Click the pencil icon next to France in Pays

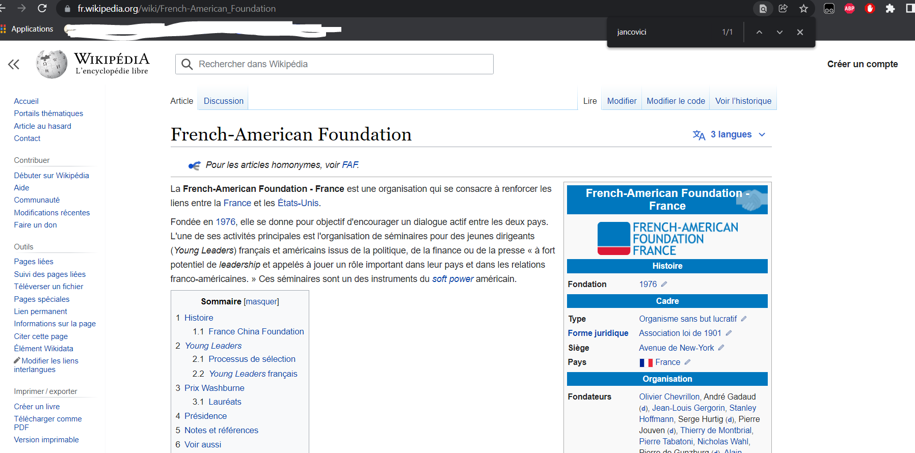pyautogui.click(x=687, y=362)
